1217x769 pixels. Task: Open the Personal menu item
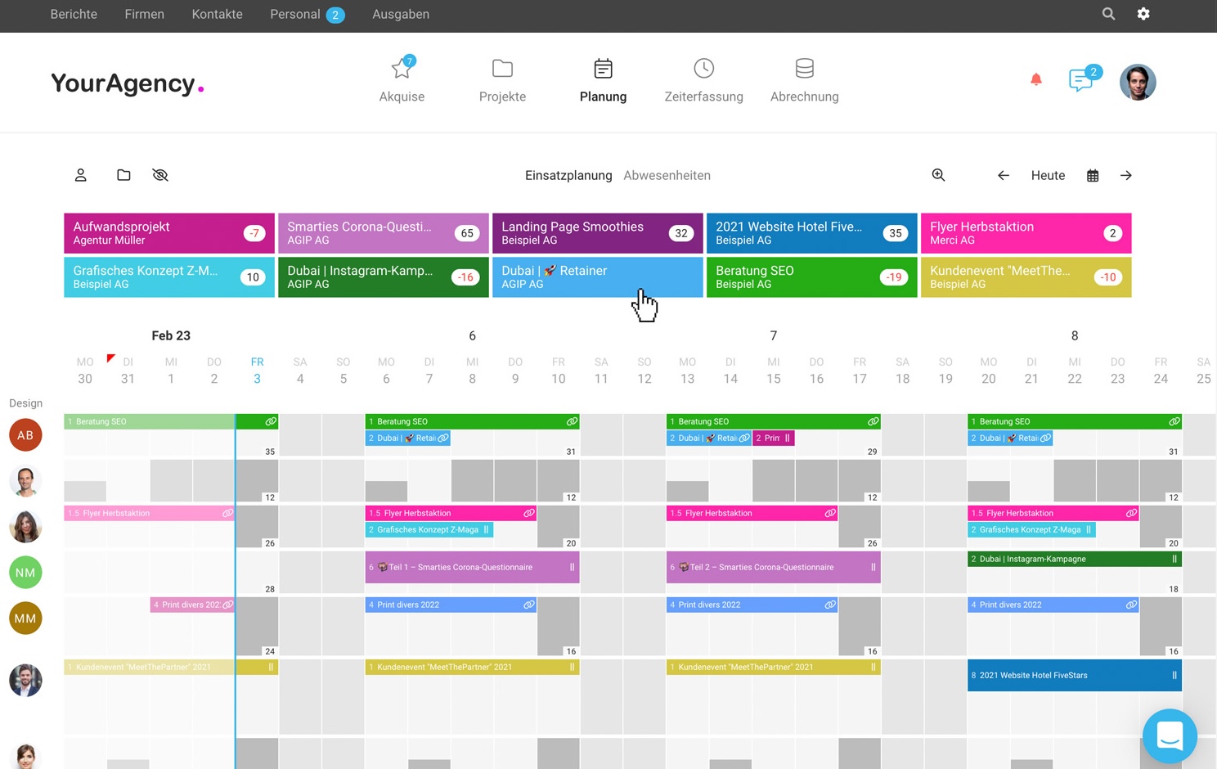coord(295,15)
